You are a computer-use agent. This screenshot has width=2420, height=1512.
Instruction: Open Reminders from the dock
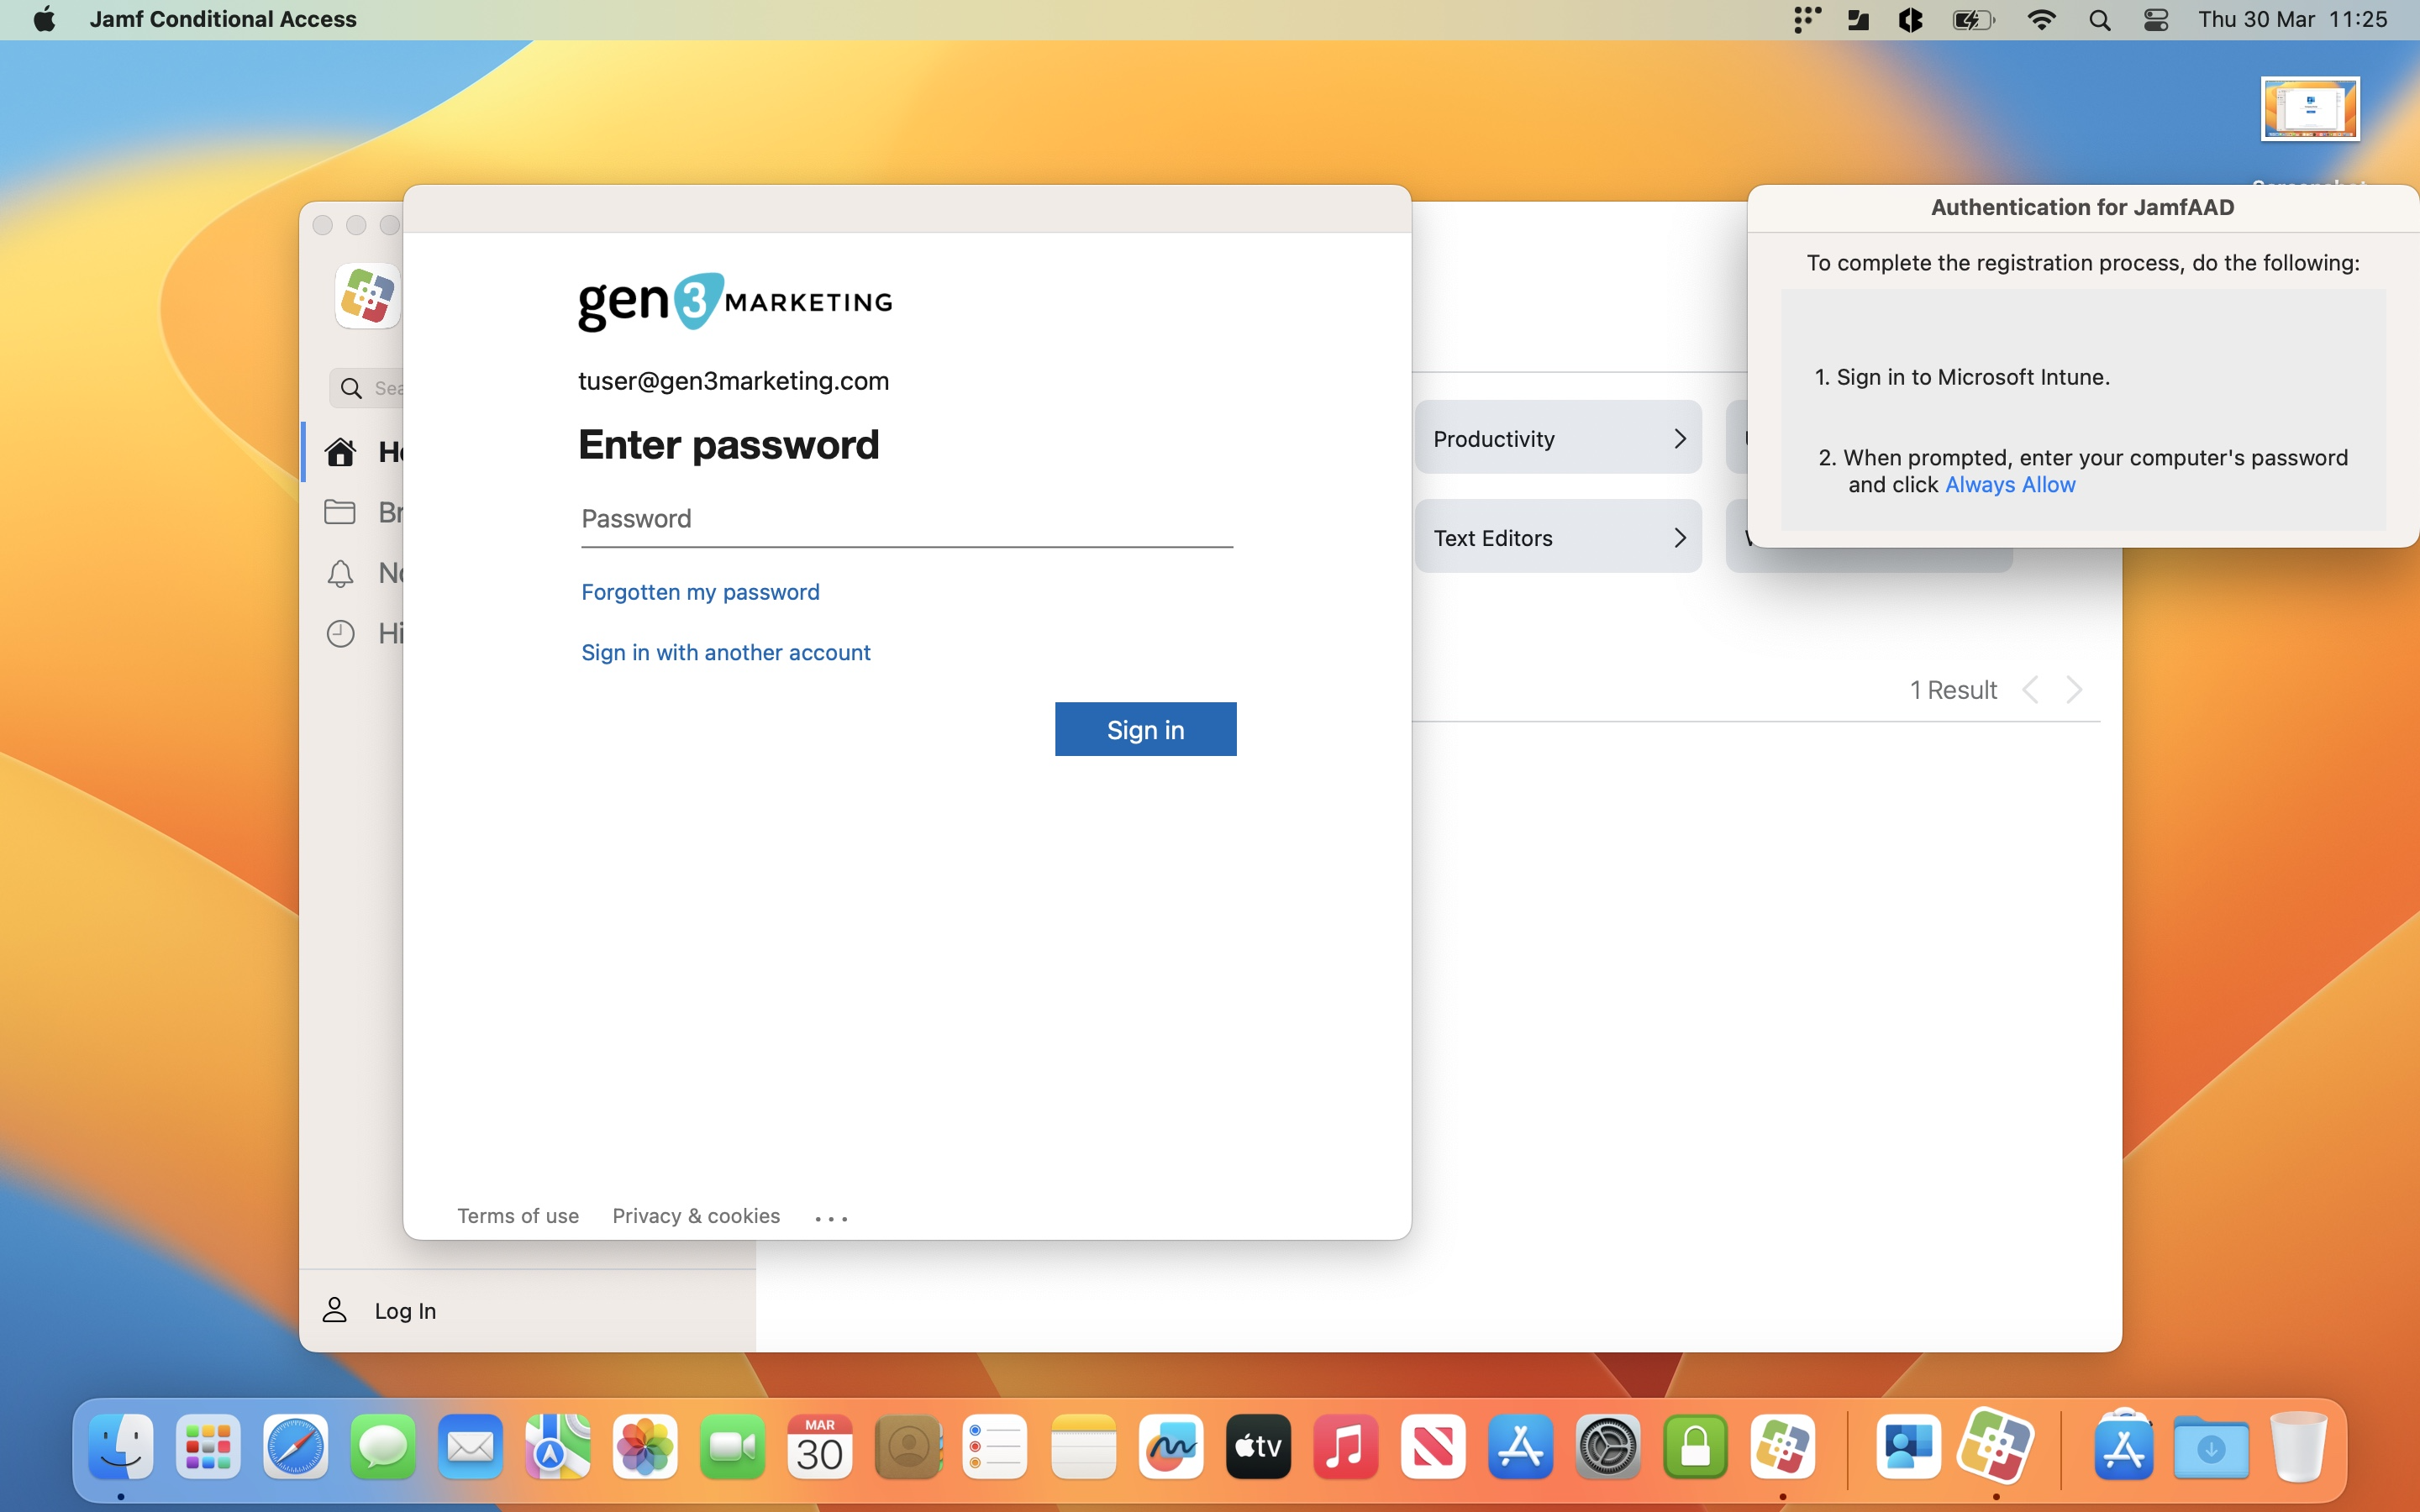(995, 1446)
